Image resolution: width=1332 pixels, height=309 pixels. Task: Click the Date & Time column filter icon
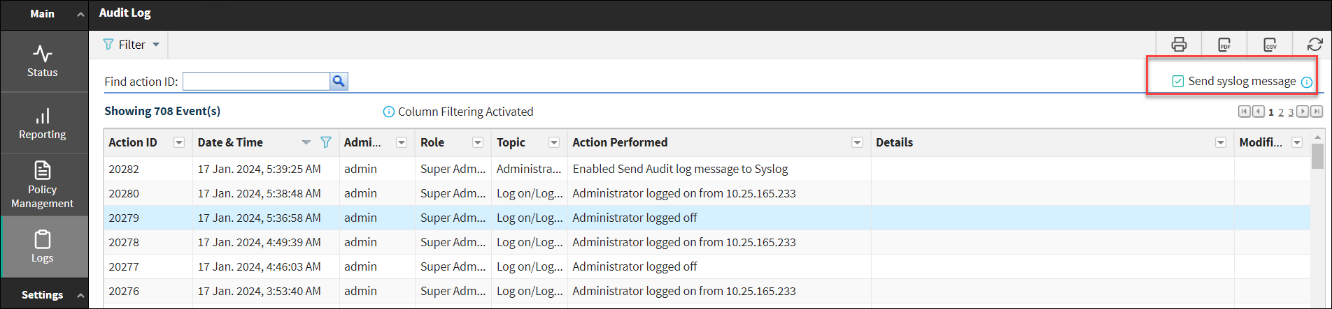(x=325, y=142)
